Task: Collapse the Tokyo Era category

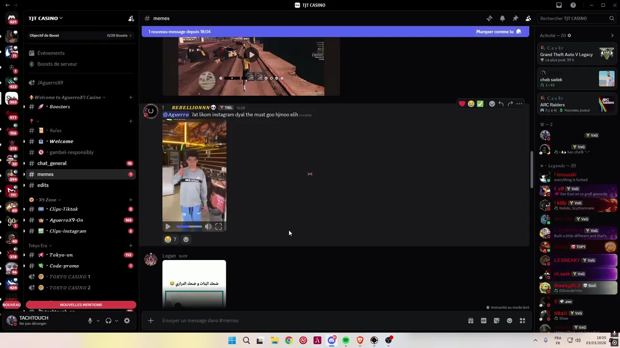Action: pos(40,246)
